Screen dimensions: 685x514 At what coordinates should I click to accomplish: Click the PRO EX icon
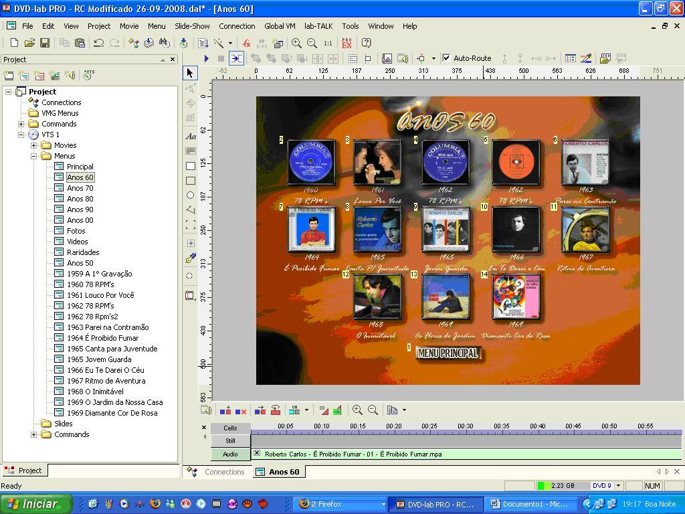tap(347, 43)
